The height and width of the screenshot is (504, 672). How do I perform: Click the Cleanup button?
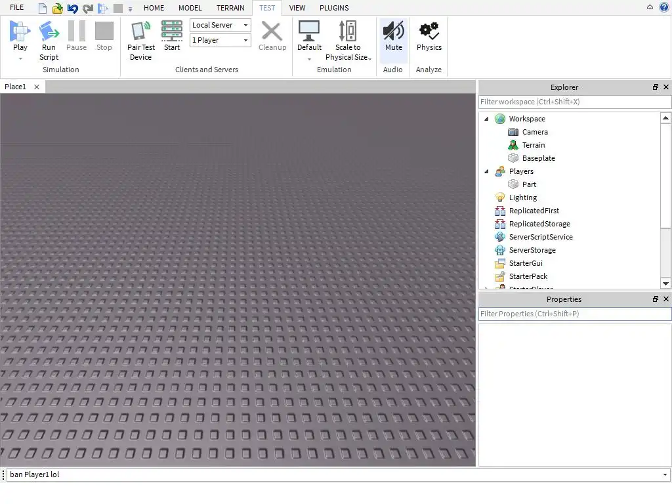point(272,36)
